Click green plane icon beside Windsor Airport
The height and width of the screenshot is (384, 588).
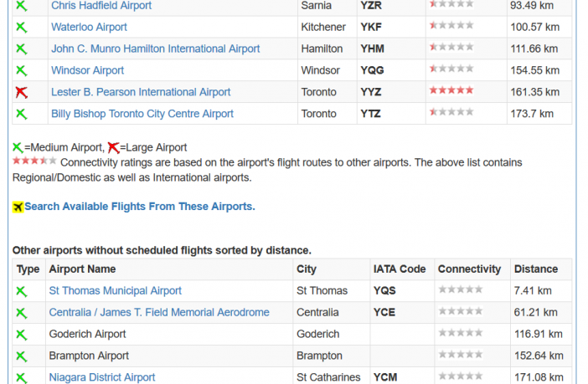22,70
